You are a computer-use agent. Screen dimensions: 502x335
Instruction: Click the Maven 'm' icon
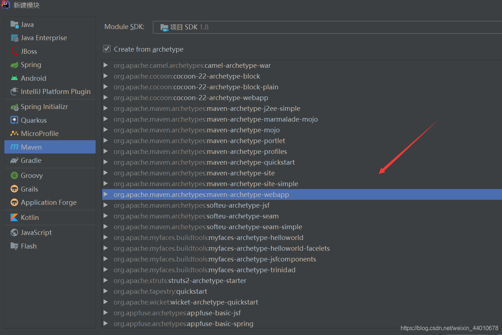pyautogui.click(x=14, y=147)
